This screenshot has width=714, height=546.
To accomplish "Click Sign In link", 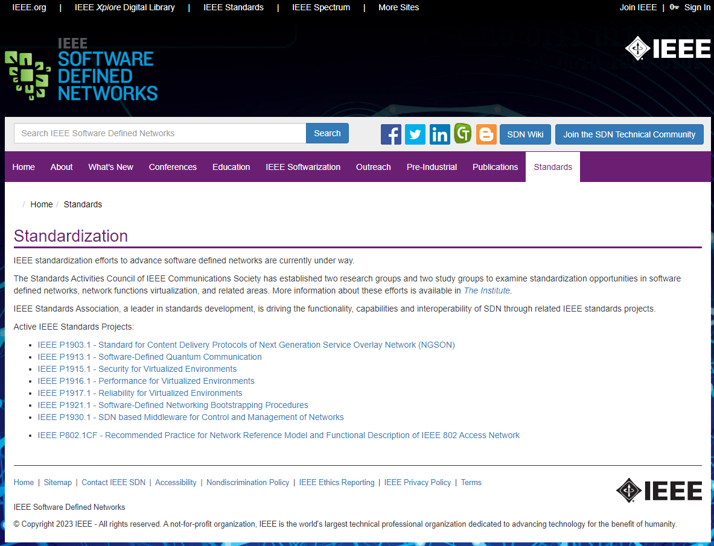I will tap(696, 7).
